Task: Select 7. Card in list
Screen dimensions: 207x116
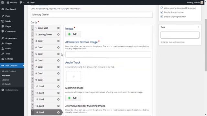Action: click(x=46, y=67)
